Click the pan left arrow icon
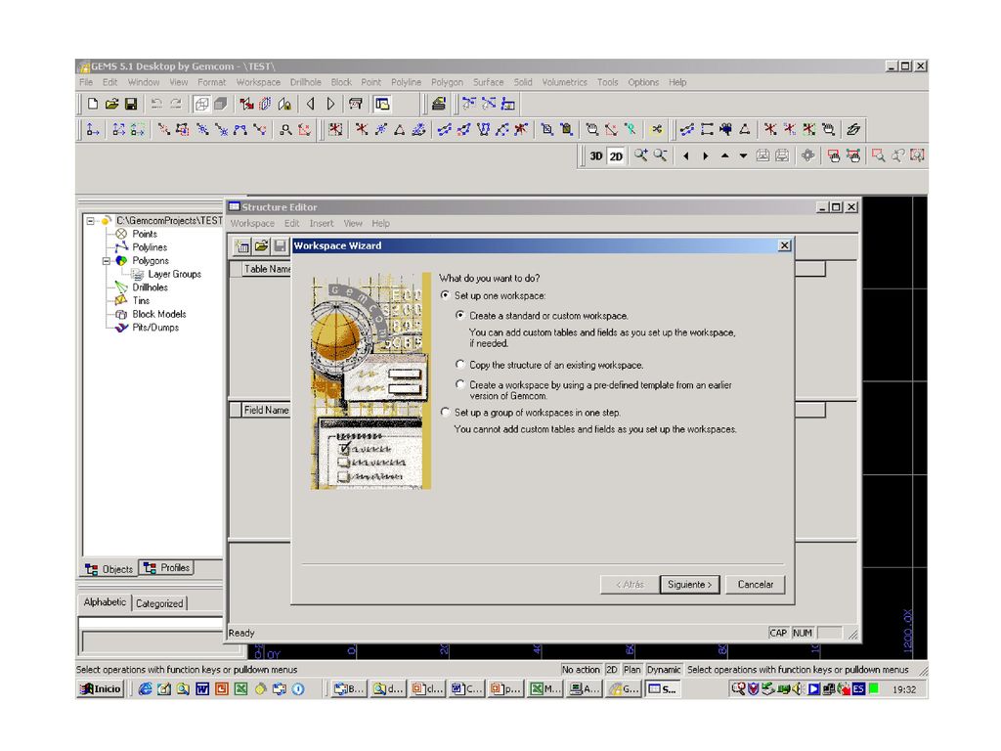1001x751 pixels. [686, 155]
